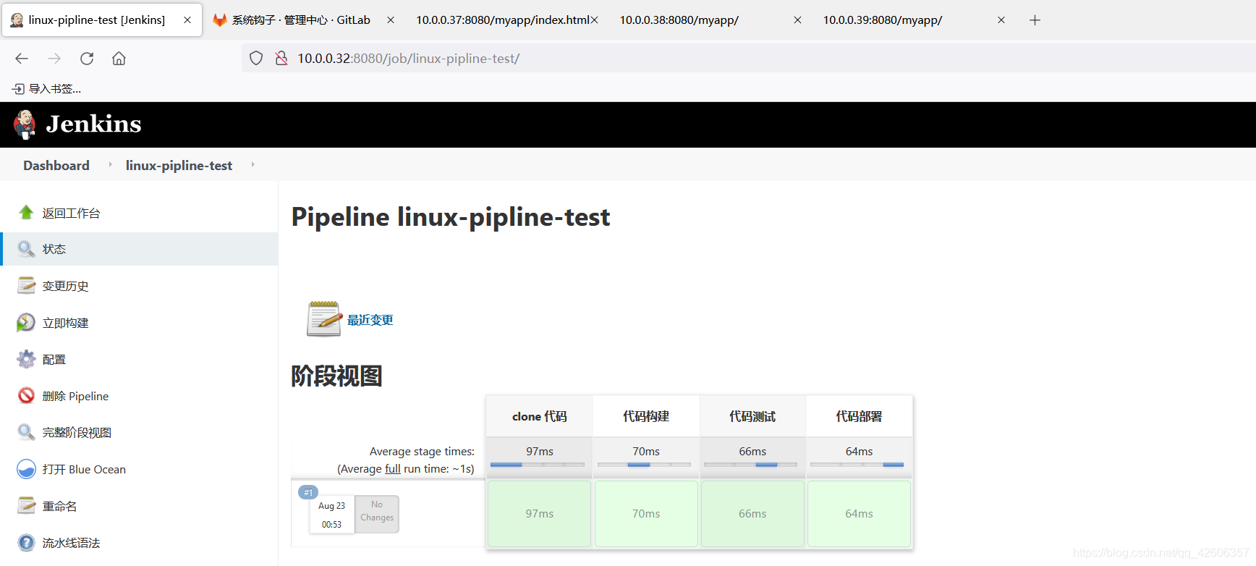Click the shield tracking protection icon
The image size is (1256, 566).
click(x=256, y=58)
